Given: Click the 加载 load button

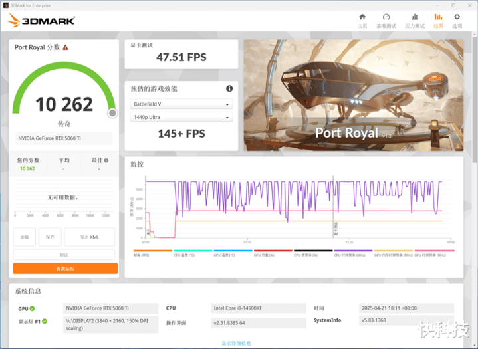Looking at the screenshot, I should click(25, 237).
